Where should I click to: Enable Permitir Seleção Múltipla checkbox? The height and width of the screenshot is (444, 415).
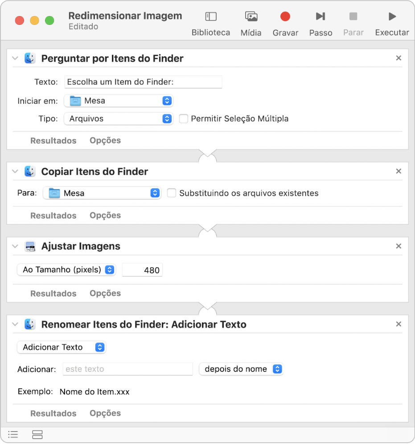pos(183,119)
